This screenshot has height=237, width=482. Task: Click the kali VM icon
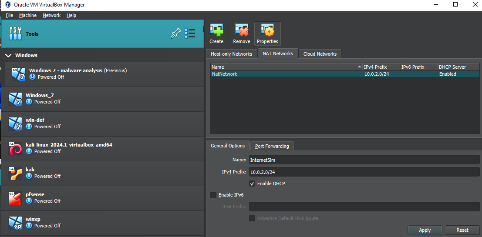(x=15, y=173)
